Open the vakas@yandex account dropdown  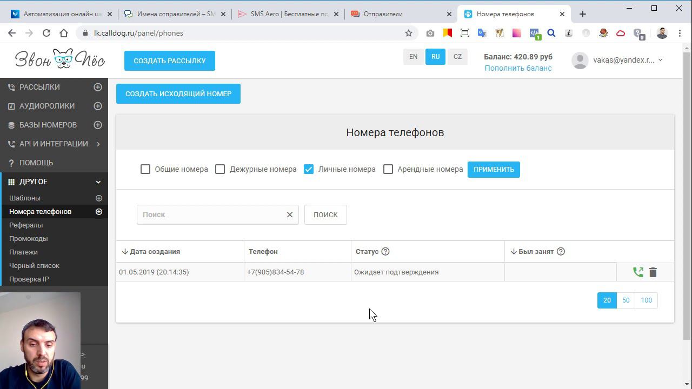[x=618, y=60]
